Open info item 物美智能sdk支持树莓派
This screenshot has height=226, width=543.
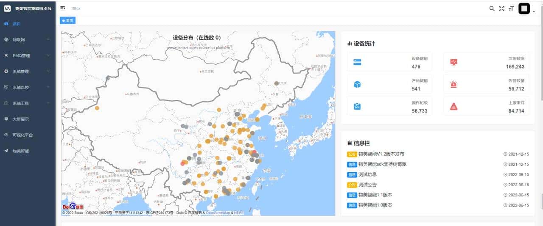point(383,164)
